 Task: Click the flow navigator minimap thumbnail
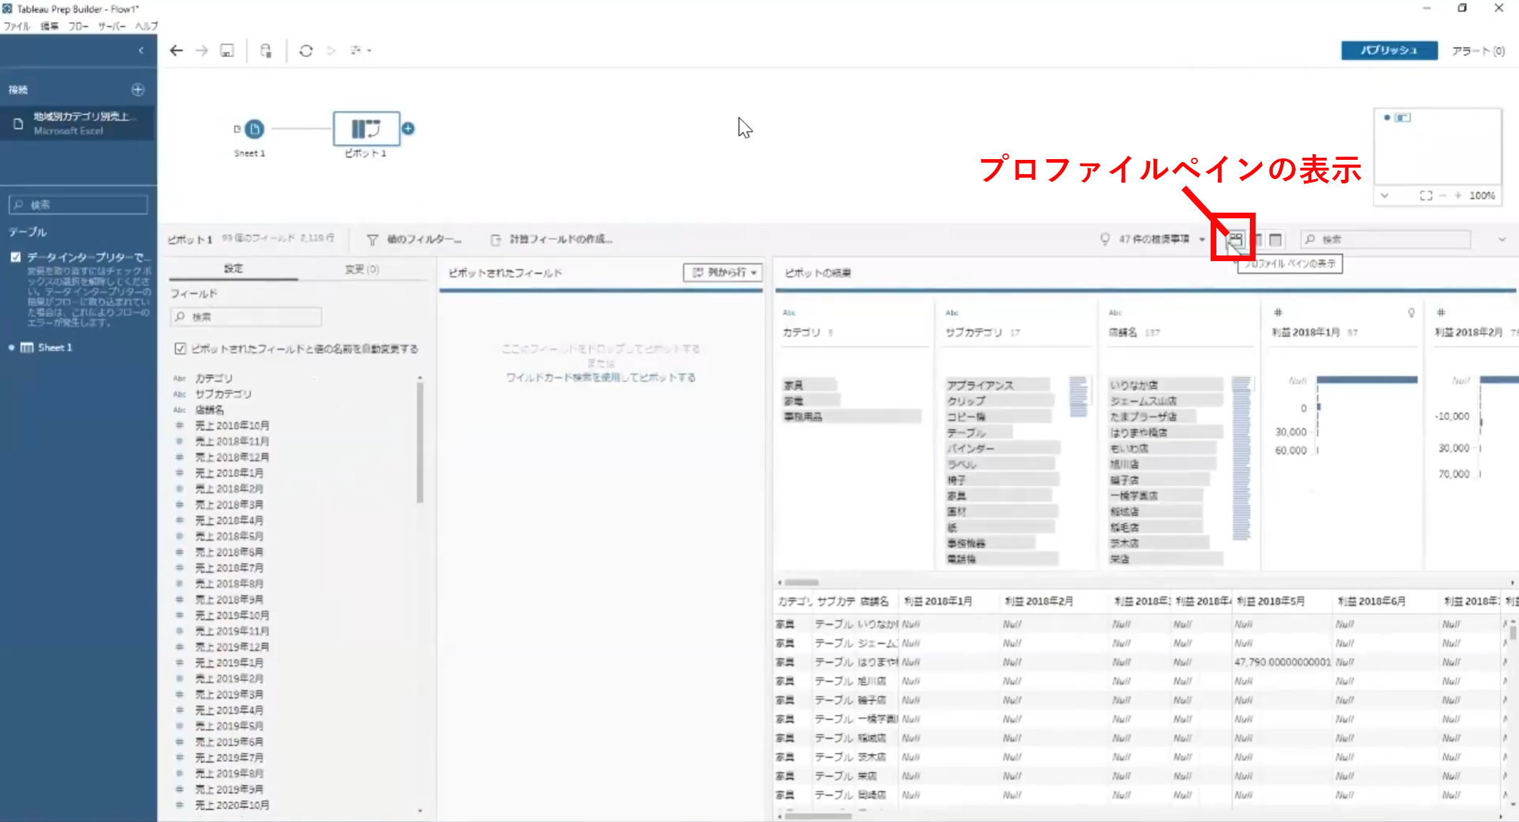click(x=1438, y=147)
